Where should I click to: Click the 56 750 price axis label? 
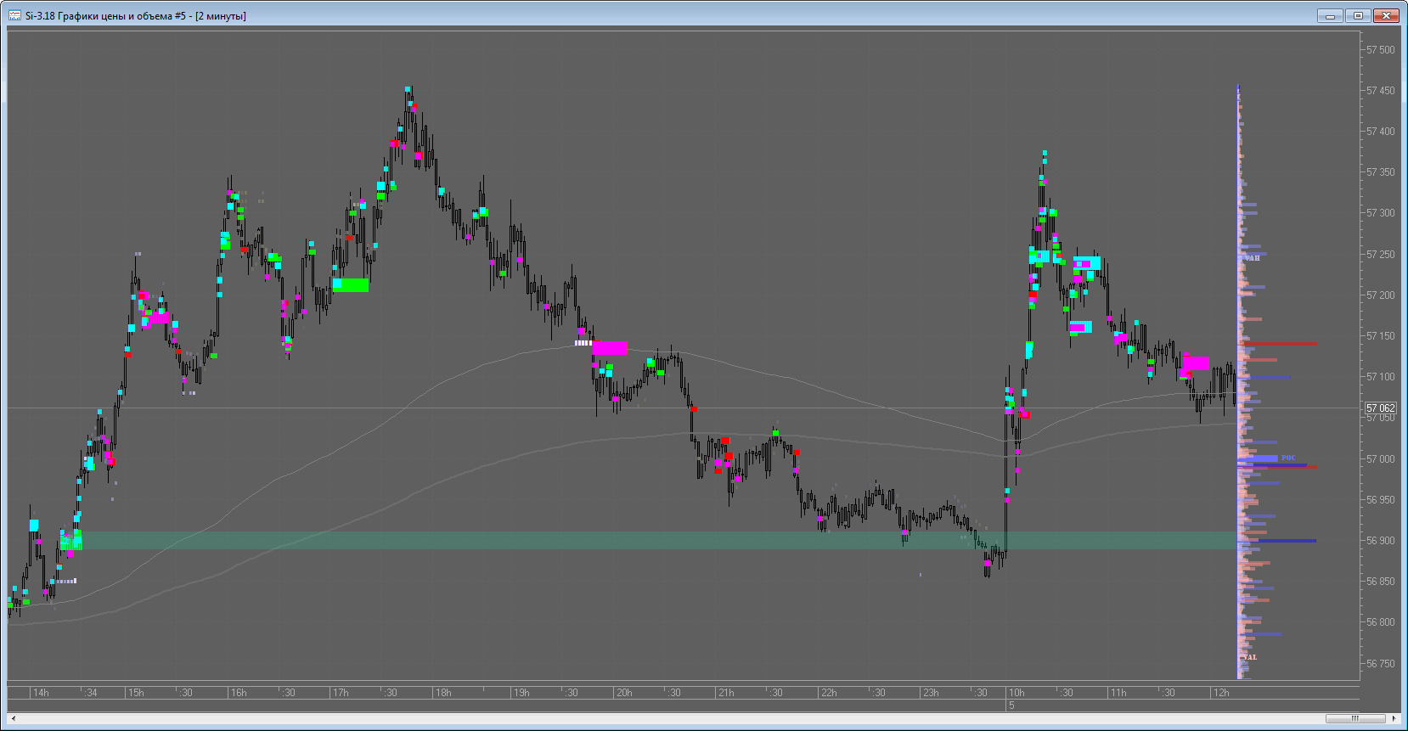pos(1380,664)
